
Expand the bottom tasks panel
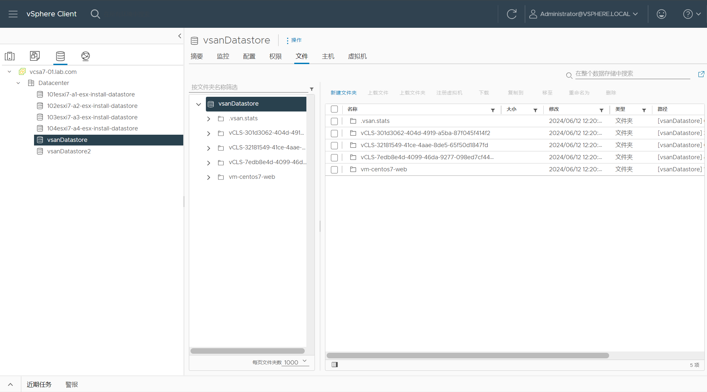pyautogui.click(x=10, y=384)
